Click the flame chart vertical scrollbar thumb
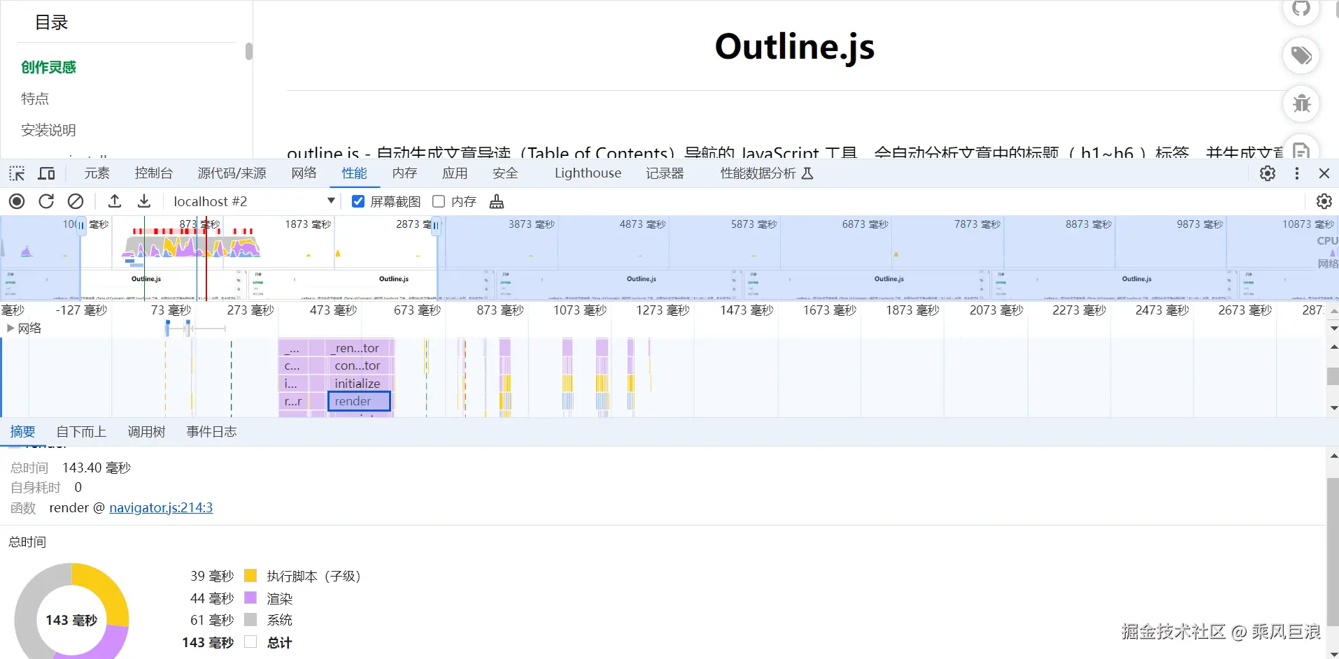This screenshot has height=659, width=1339. 1333,376
